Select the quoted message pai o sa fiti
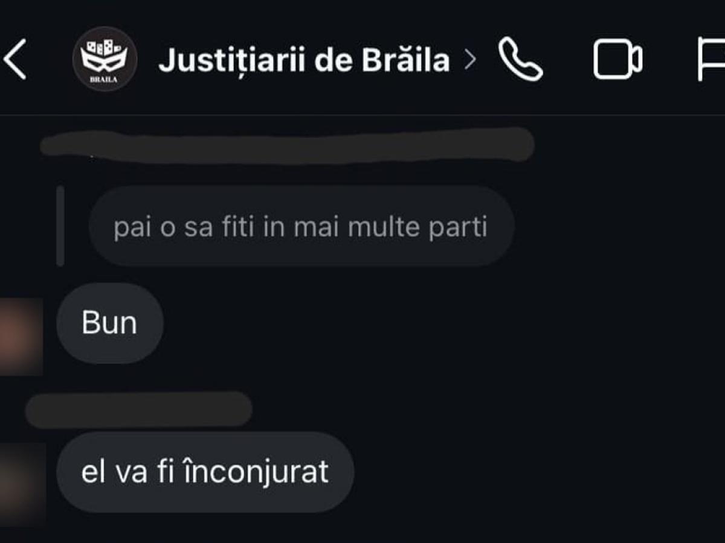 pos(301,226)
